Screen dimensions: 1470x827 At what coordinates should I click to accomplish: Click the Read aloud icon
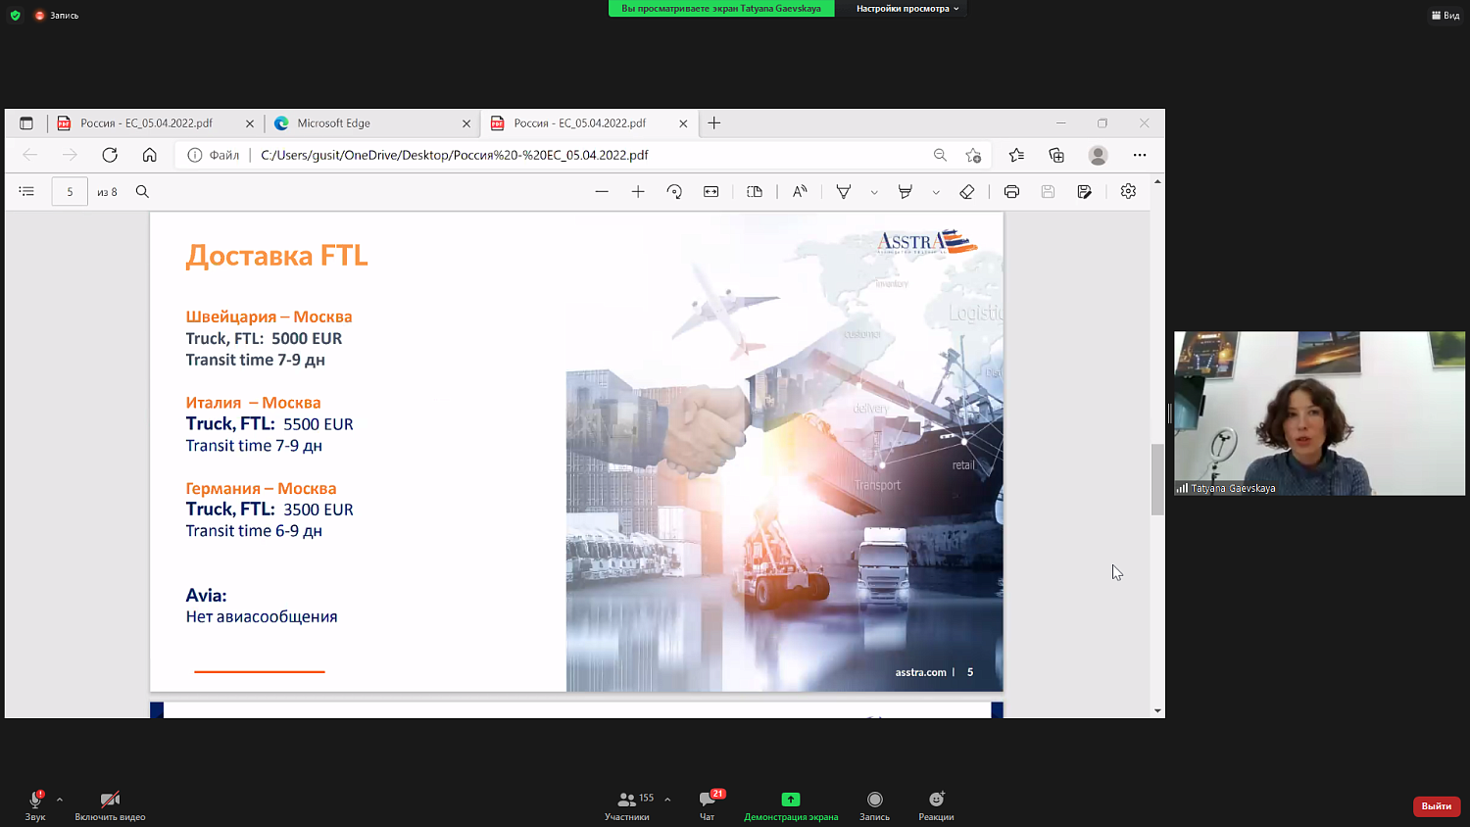pos(800,192)
